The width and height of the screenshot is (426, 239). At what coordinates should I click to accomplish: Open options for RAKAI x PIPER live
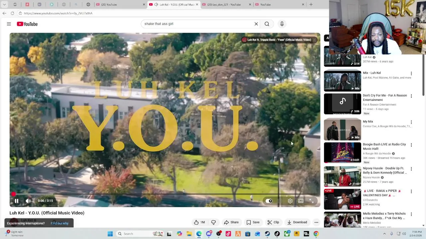411,192
